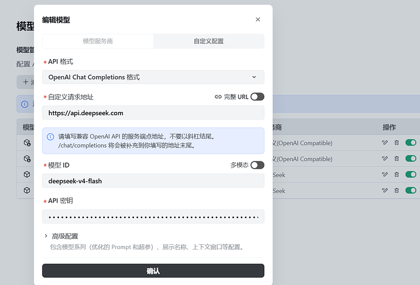This screenshot has height=285, width=420.
Task: Click the 自定义请求地址 label
Action: (71, 97)
